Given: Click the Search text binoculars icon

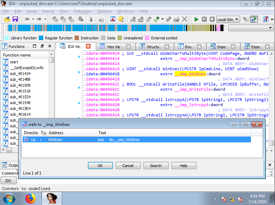Looking at the screenshot, I should (x=63, y=19).
